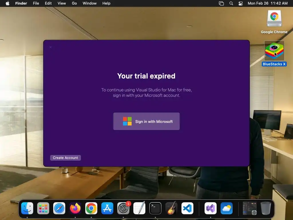Click Sign in with Microsoft button

click(146, 121)
